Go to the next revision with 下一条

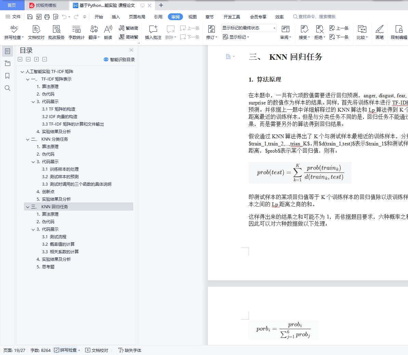pos(339,37)
